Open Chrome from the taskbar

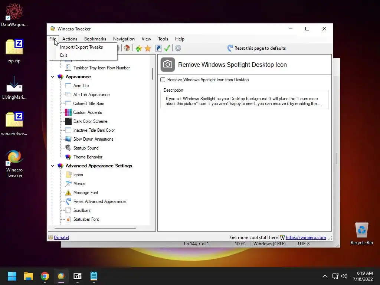click(45, 276)
